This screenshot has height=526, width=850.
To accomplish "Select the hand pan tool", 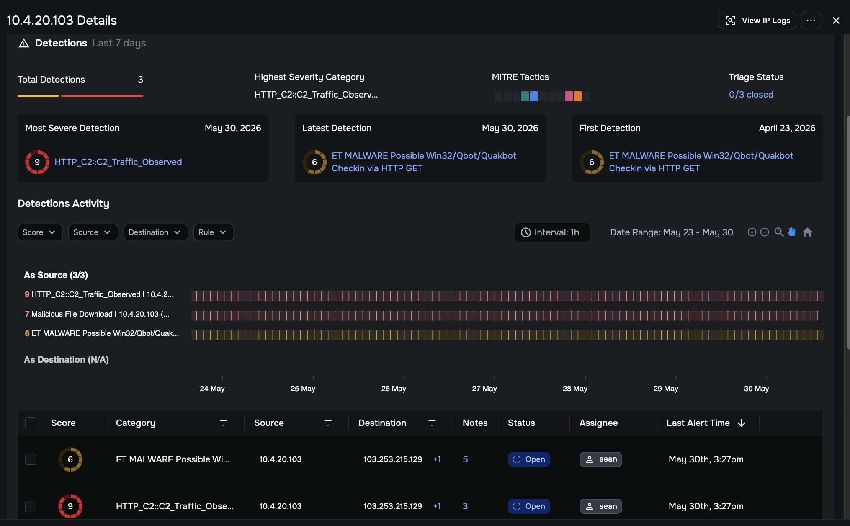I will (x=791, y=232).
